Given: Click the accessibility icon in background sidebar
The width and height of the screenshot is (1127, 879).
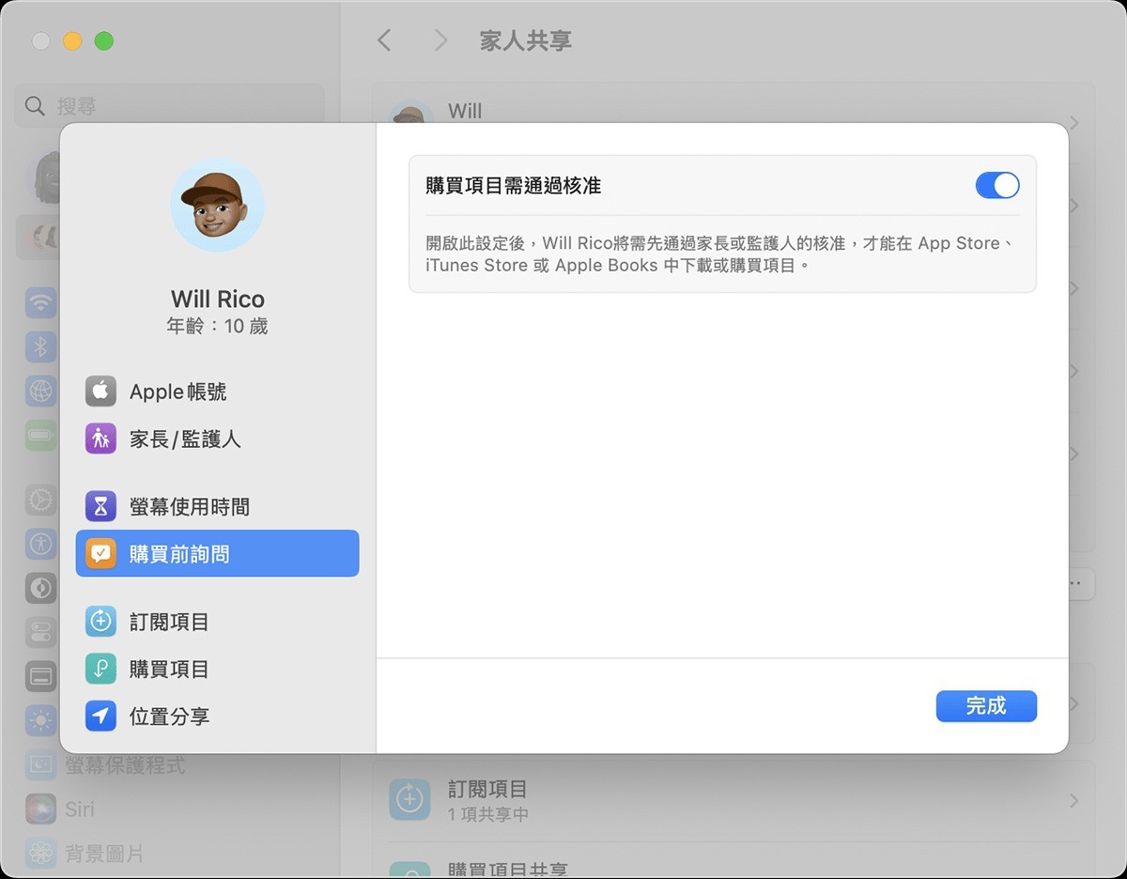Looking at the screenshot, I should click(x=40, y=543).
